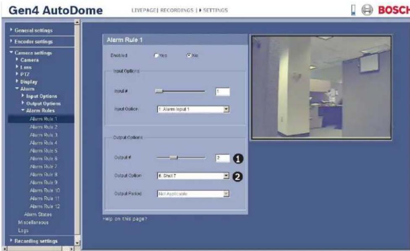Screen dimensions: 410x251
Task: Select No for Enabled
Action: click(189, 55)
